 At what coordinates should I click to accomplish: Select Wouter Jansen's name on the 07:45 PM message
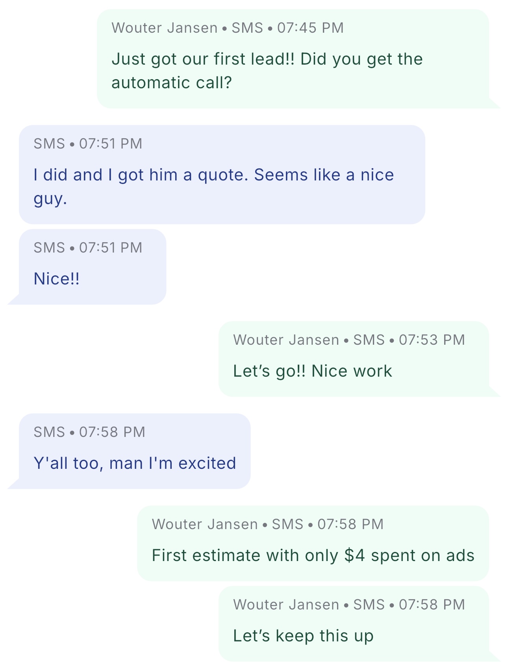point(164,28)
